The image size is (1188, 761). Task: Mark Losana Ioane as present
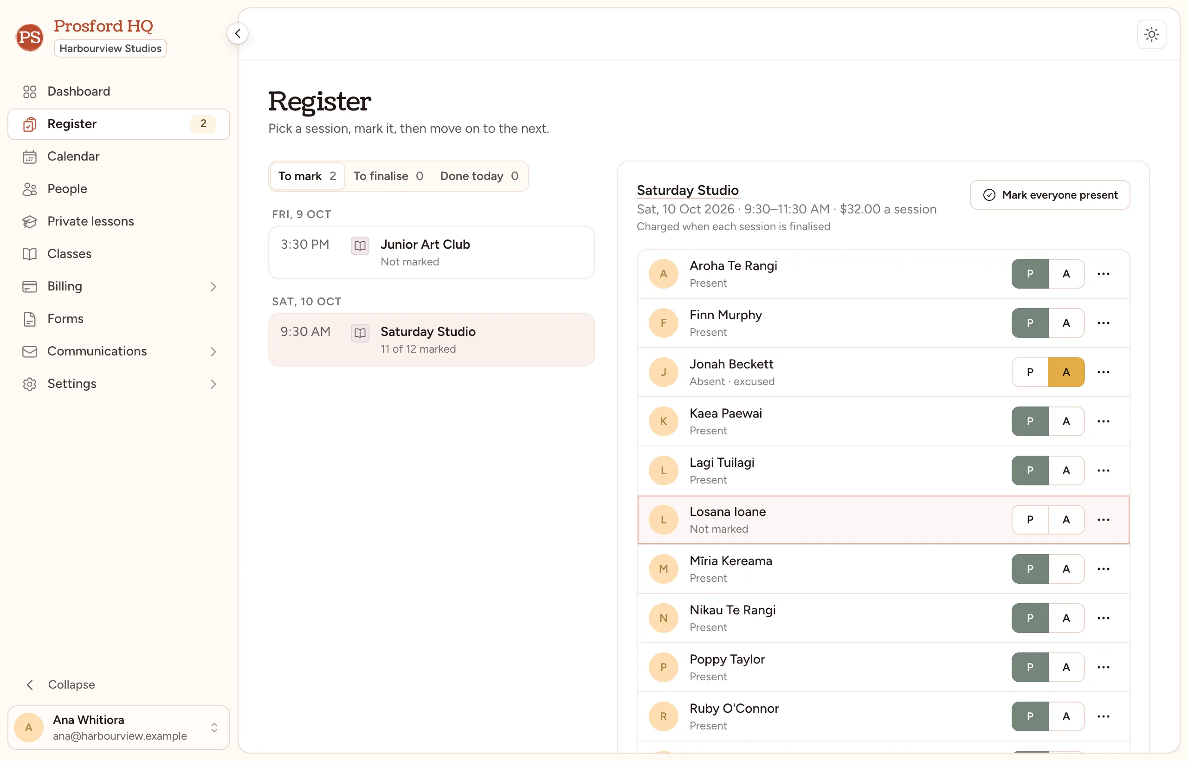1030,520
